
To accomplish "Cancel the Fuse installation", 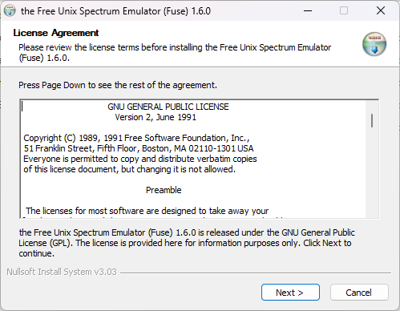I will tap(359, 293).
